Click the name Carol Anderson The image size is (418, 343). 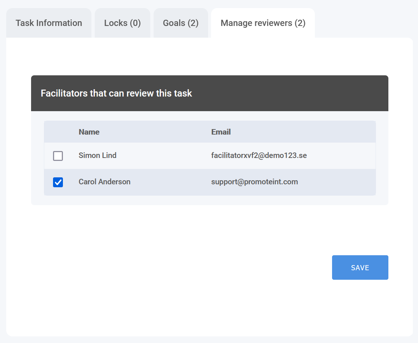[104, 182]
